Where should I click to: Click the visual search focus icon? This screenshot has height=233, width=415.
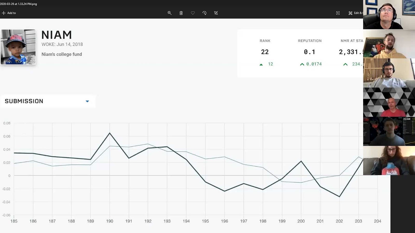pyautogui.click(x=338, y=13)
